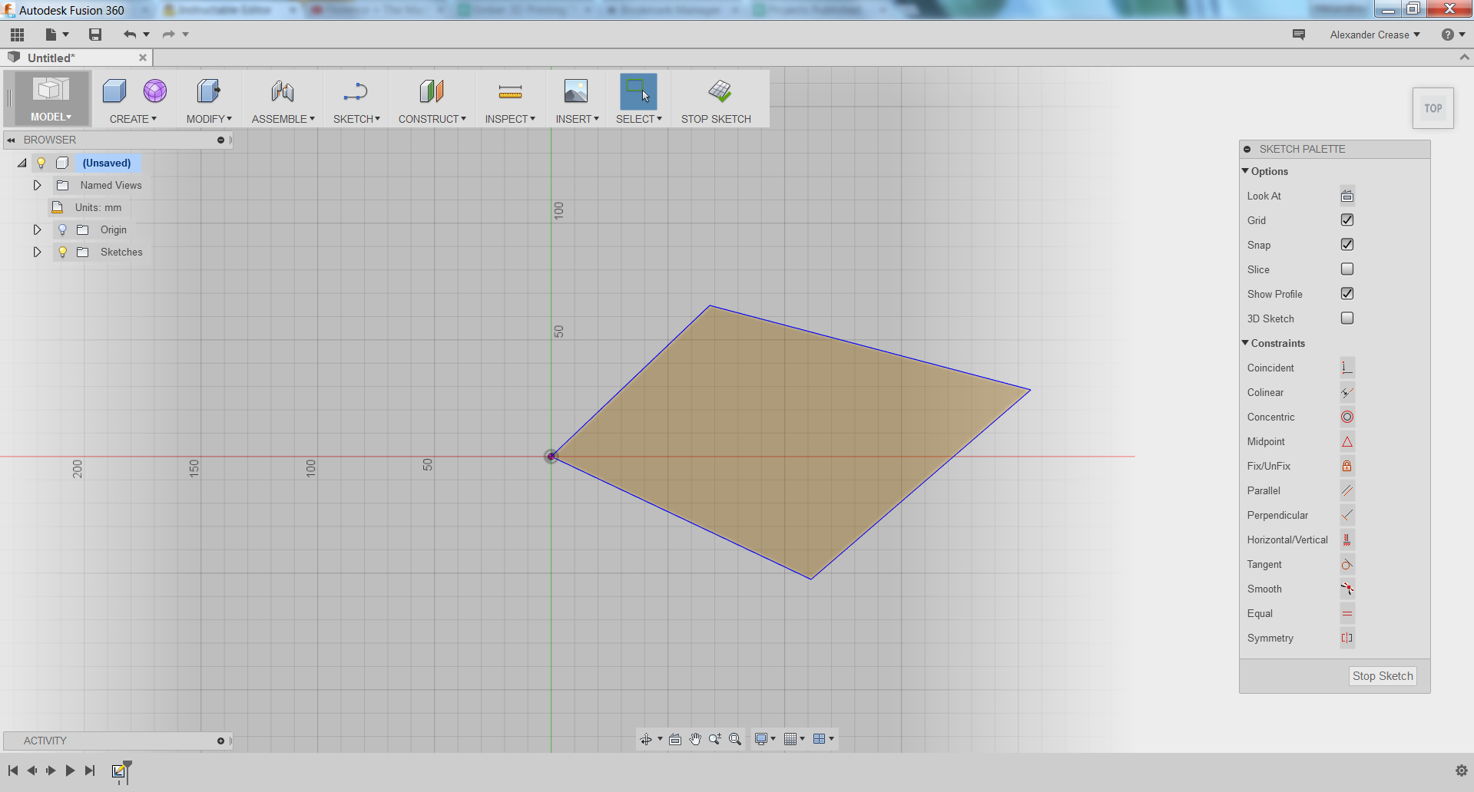Apply the Perpendicular constraint
This screenshot has width=1474, height=792.
1347,516
